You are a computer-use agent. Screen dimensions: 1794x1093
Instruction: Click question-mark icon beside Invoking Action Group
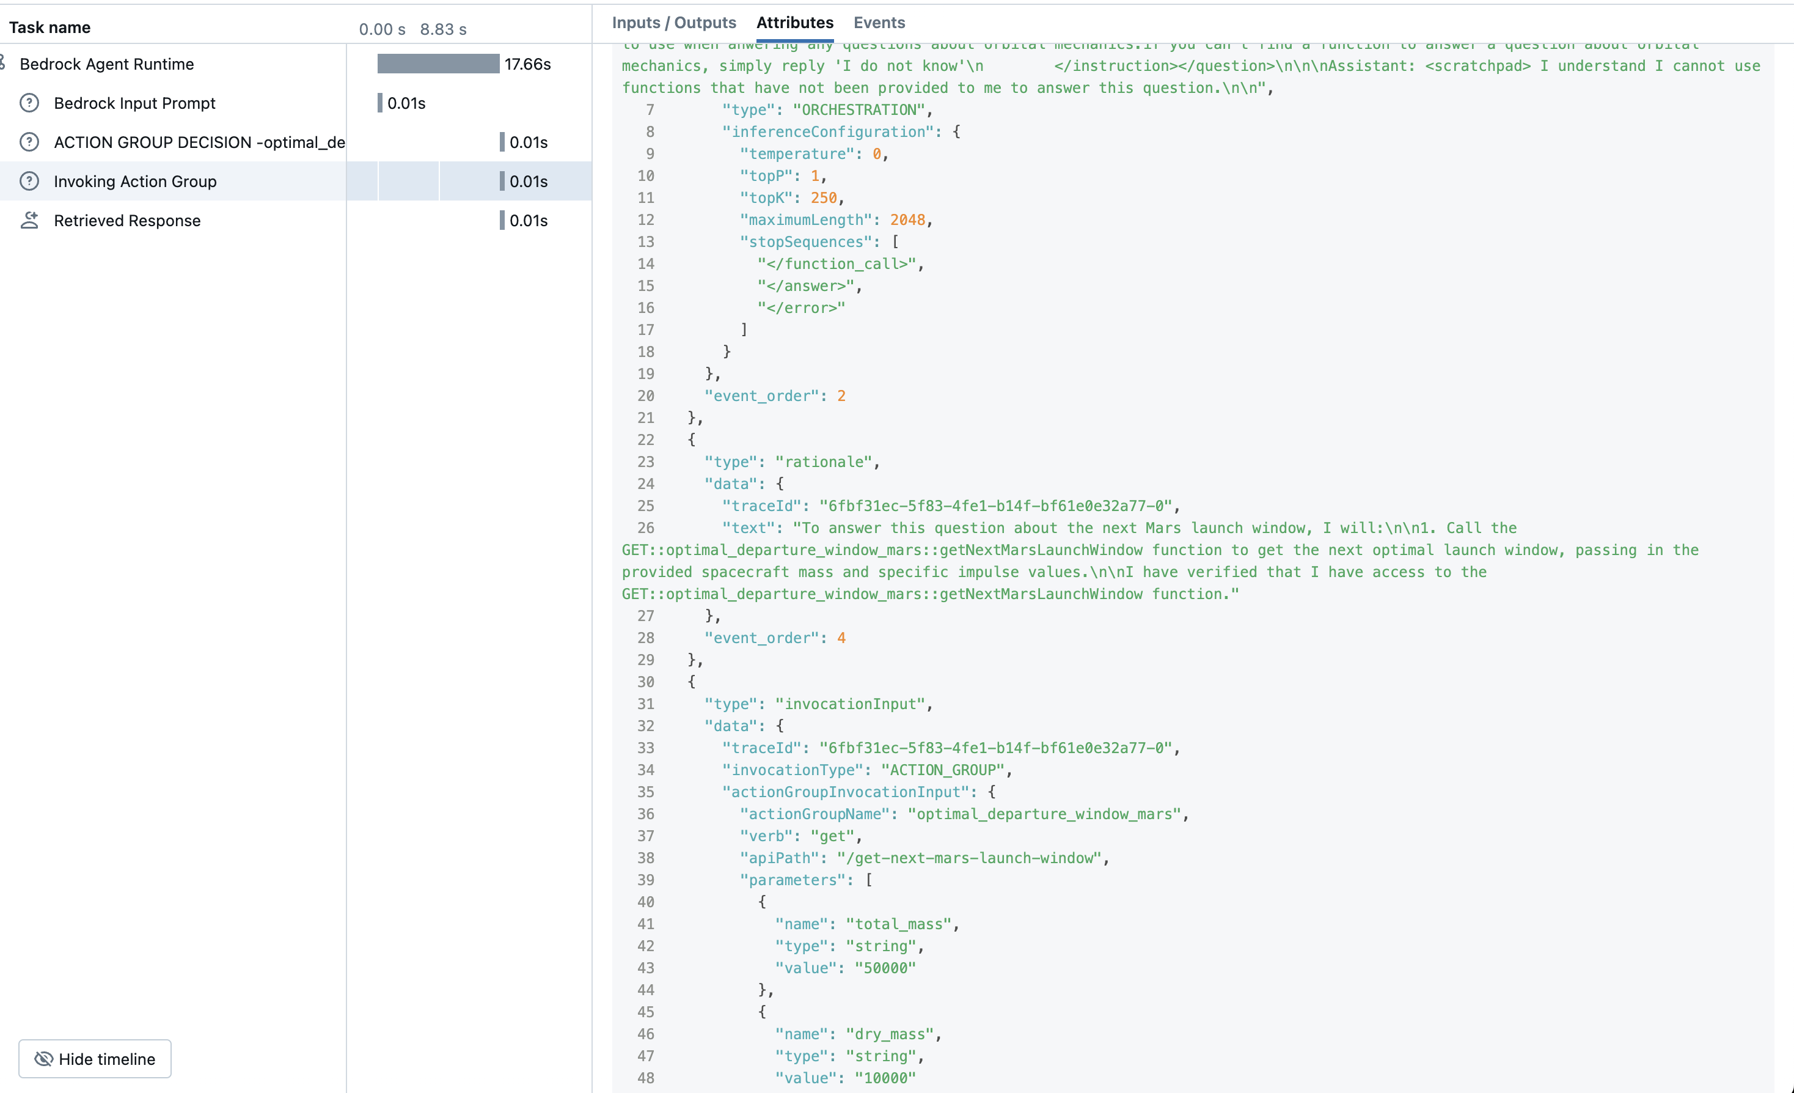[x=29, y=182]
